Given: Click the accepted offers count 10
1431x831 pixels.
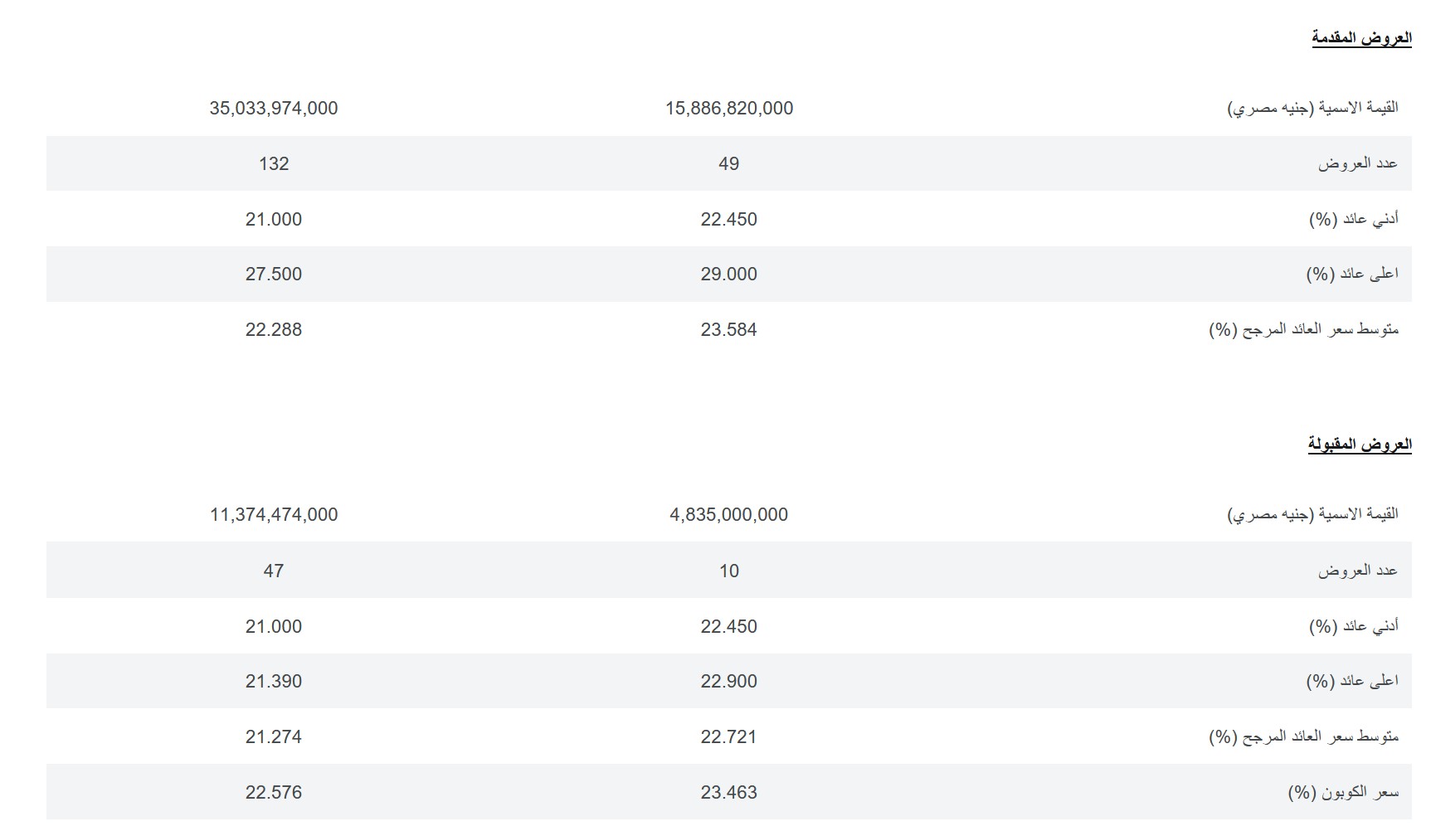Looking at the screenshot, I should (728, 571).
